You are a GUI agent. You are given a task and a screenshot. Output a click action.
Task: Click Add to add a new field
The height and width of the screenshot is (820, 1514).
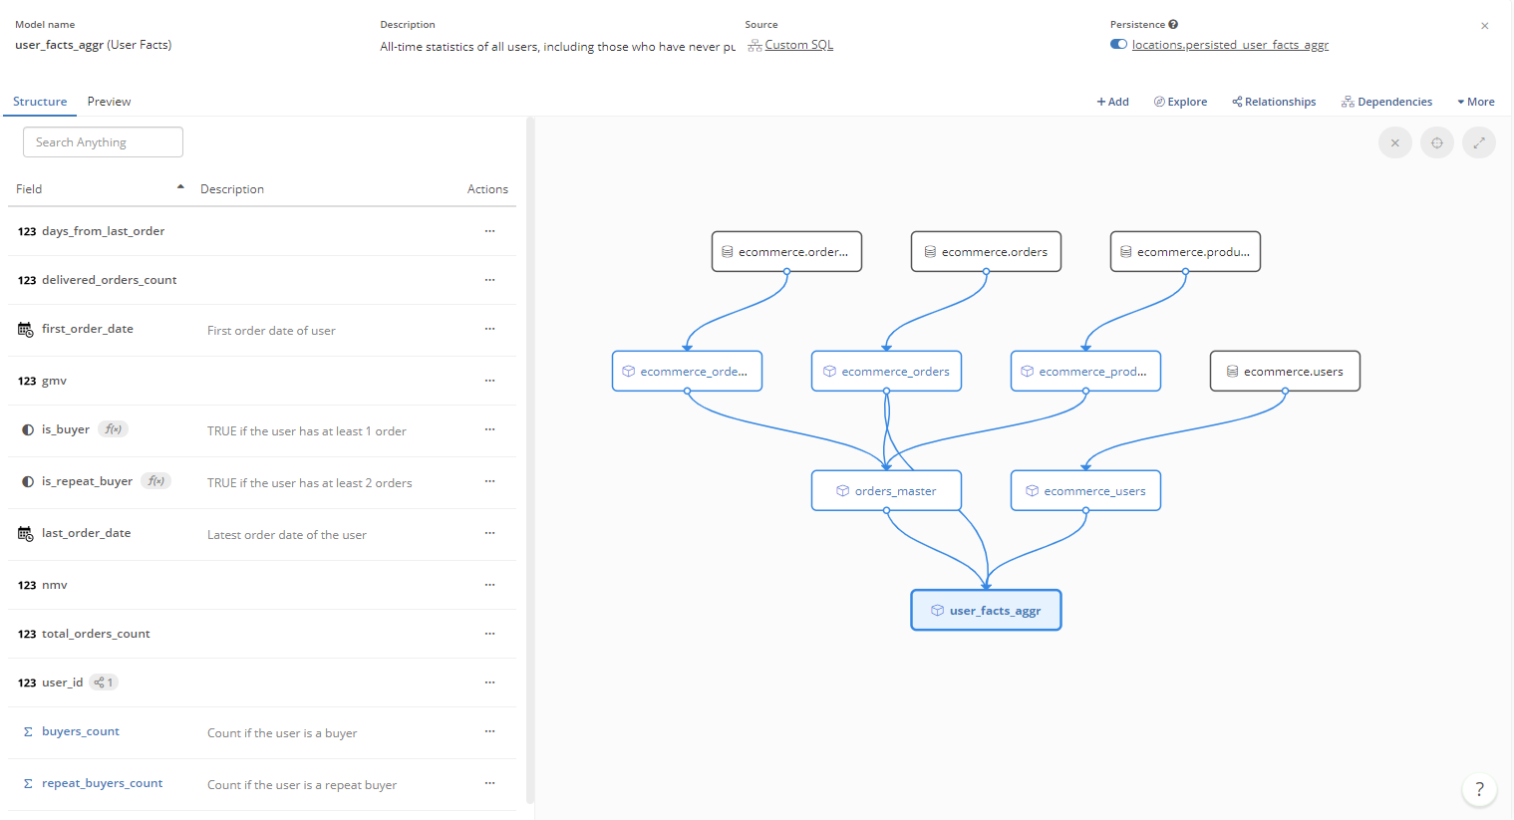(x=1112, y=102)
